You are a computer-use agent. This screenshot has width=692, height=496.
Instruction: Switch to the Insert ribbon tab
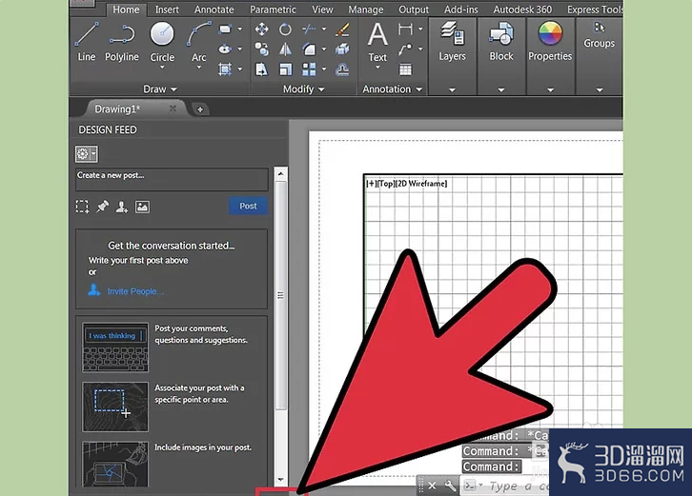coord(167,10)
